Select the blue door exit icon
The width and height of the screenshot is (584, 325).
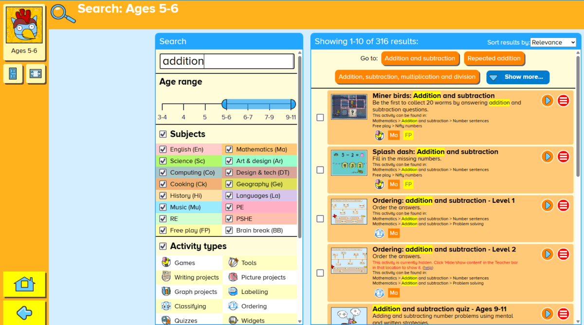coord(13,74)
